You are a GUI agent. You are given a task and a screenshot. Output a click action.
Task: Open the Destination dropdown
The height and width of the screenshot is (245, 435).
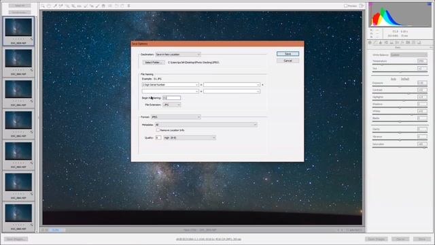[178, 54]
